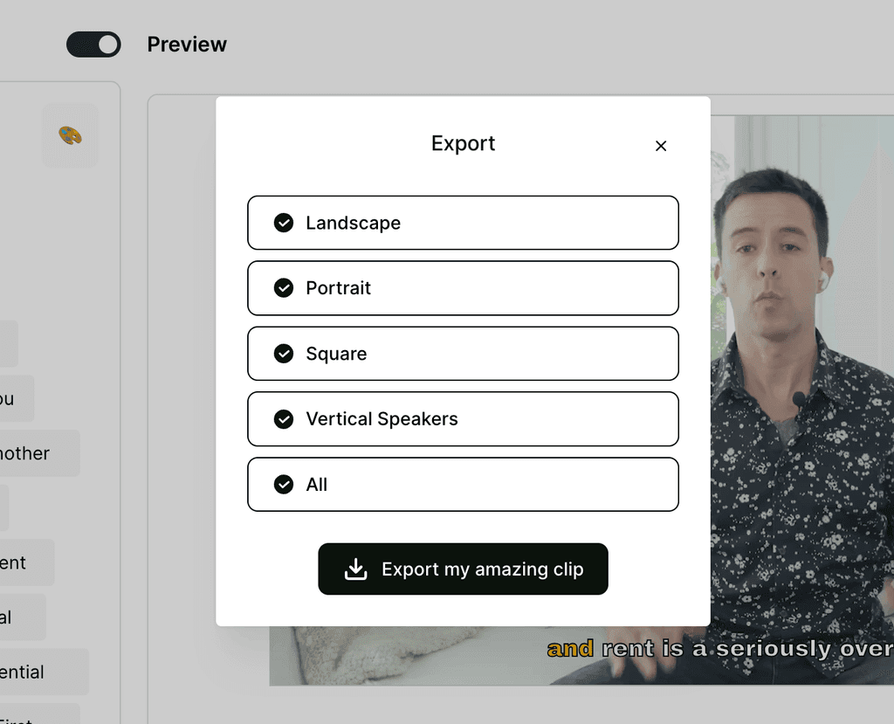The height and width of the screenshot is (724, 894).
Task: Click the highlighted caption word and
Action: pyautogui.click(x=569, y=649)
